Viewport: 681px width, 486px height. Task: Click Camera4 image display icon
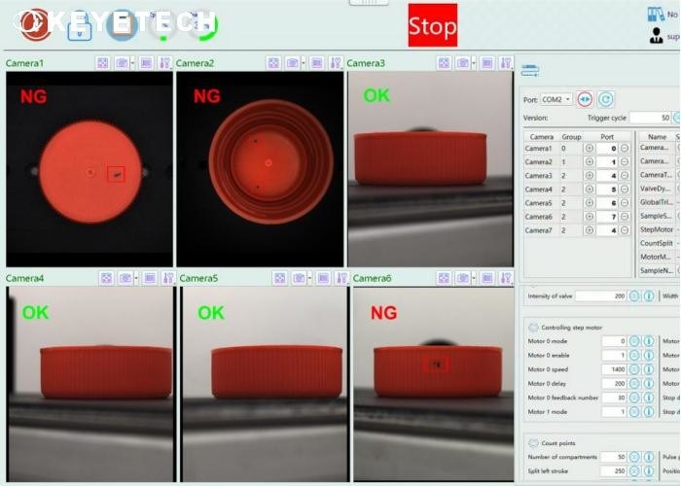click(149, 278)
